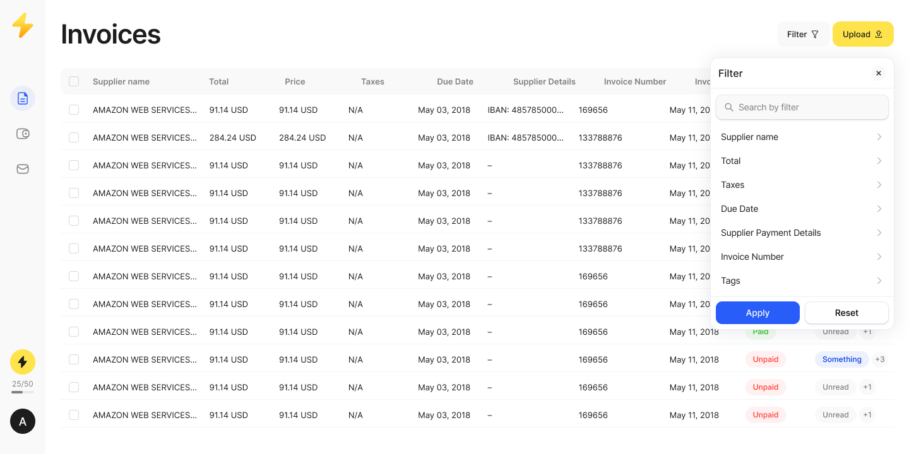Screen dimensions: 909x454
Task: Expand the Supplier name filter
Action: click(802, 137)
